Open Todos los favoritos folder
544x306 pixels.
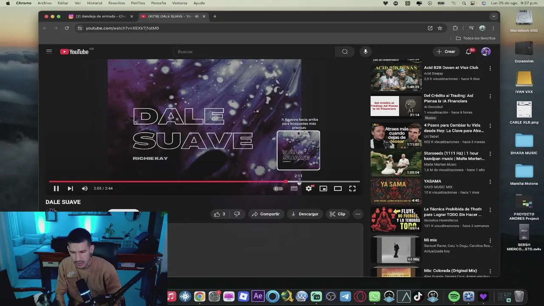(476, 38)
